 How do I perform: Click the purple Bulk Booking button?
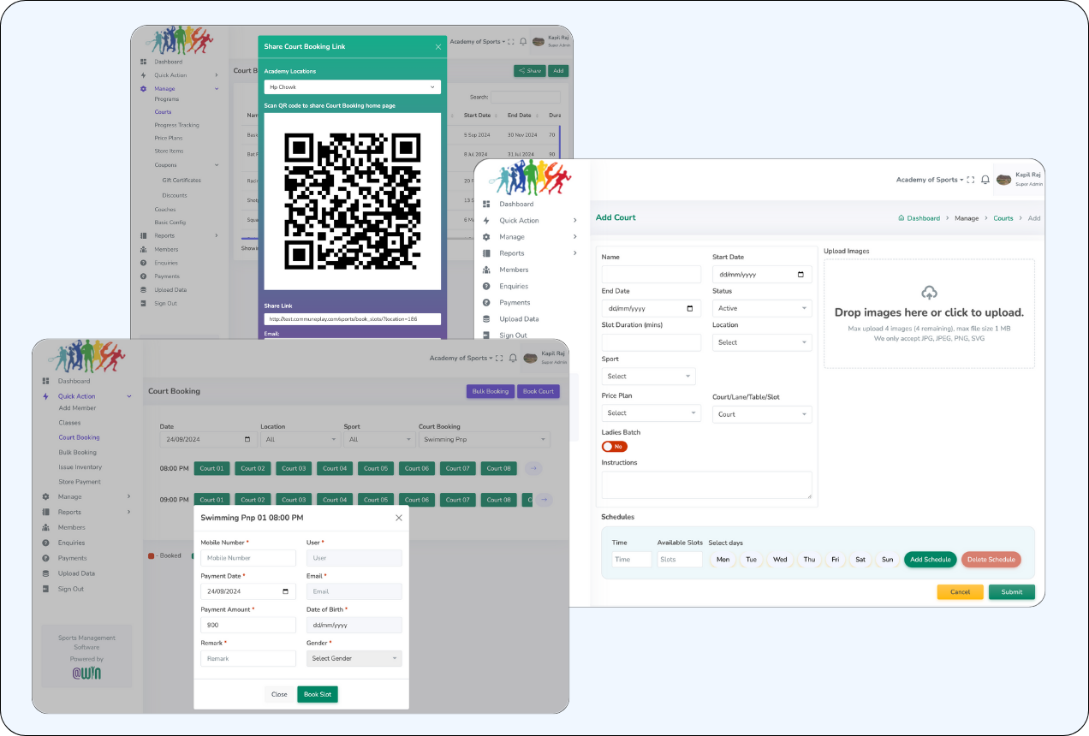[491, 391]
